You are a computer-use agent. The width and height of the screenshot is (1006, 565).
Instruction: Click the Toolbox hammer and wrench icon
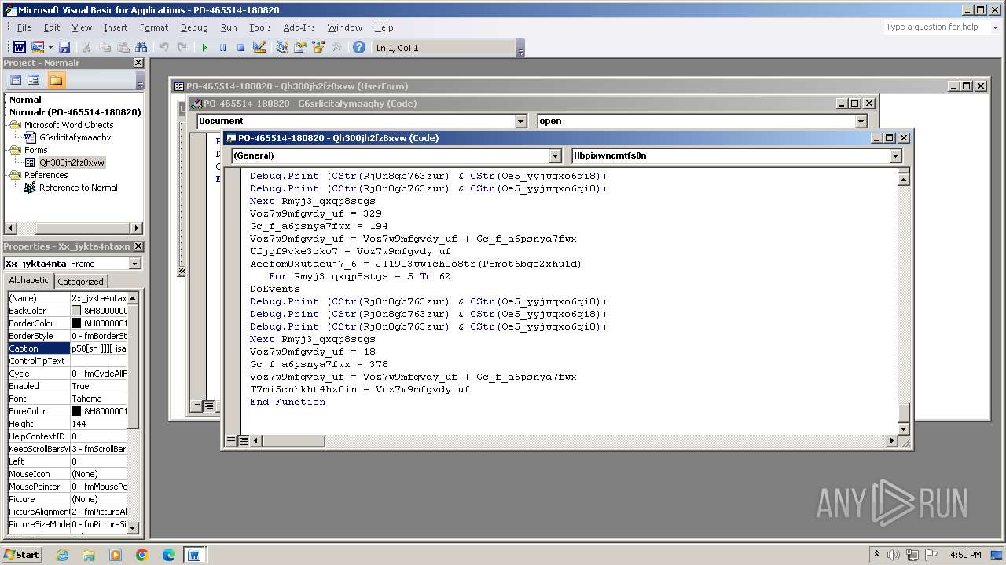[336, 48]
